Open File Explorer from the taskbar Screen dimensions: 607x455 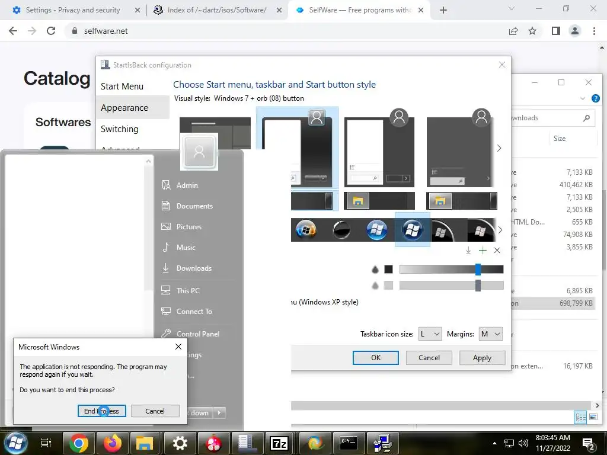click(x=145, y=443)
